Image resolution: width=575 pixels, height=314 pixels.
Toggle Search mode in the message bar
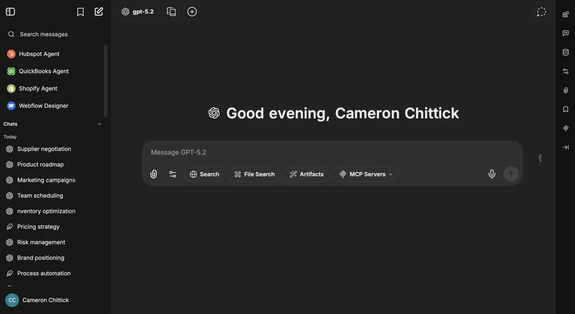click(x=204, y=173)
